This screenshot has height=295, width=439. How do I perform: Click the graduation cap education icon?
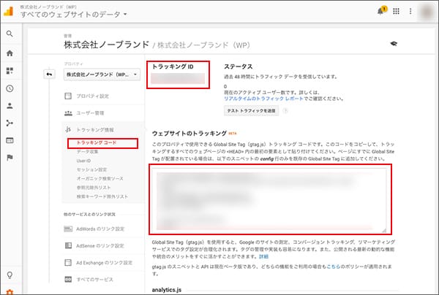(x=394, y=44)
